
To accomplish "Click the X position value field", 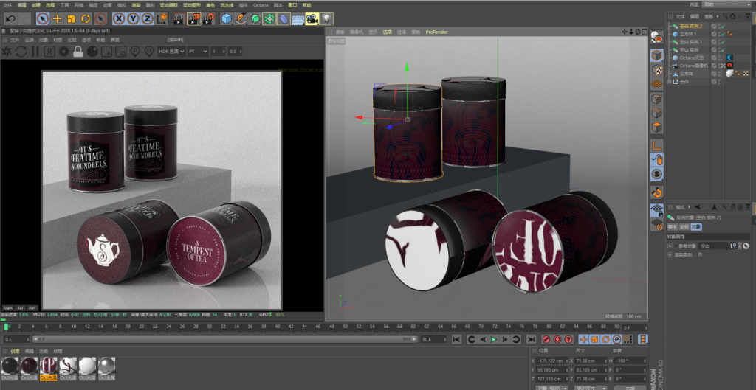I will [x=551, y=360].
